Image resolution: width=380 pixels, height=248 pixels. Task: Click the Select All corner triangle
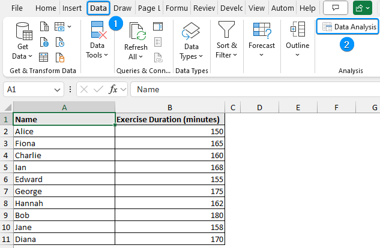8,107
